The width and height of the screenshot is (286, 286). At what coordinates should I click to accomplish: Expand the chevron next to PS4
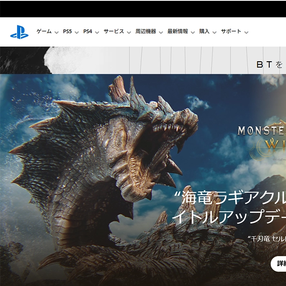click(x=97, y=32)
